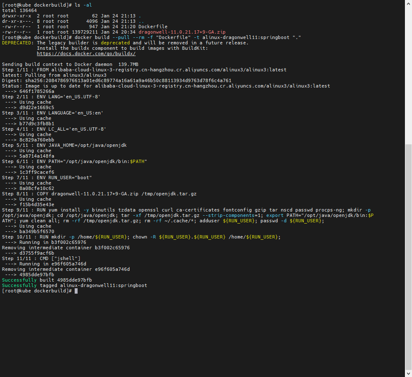
Task: Click the empty scrollbar track above thumb
Action: pos(408,75)
